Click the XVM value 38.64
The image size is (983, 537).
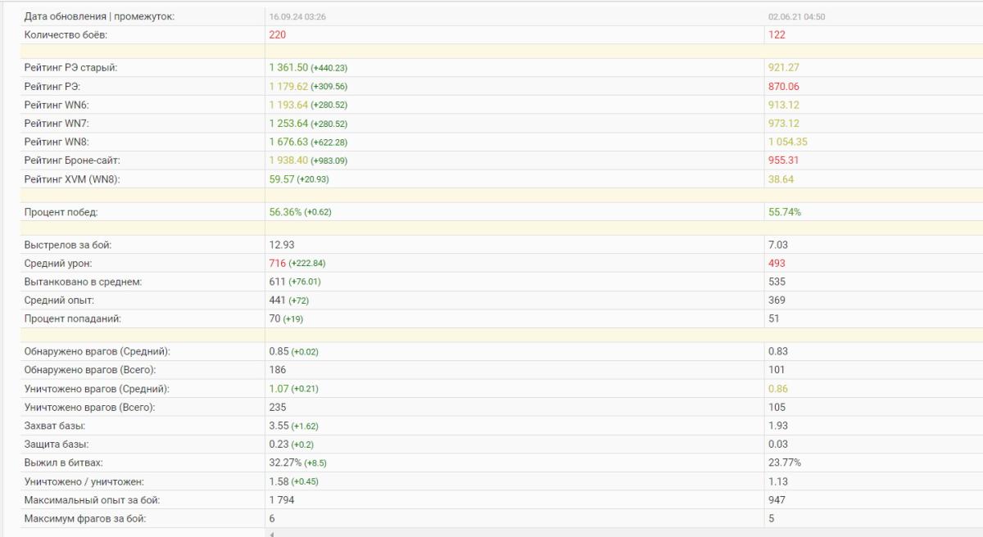[781, 179]
